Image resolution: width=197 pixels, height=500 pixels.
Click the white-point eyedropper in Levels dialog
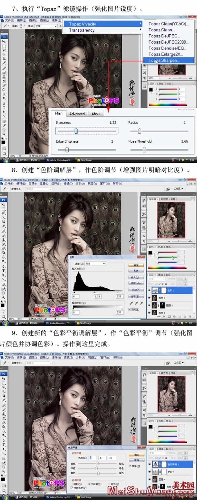click(141, 303)
